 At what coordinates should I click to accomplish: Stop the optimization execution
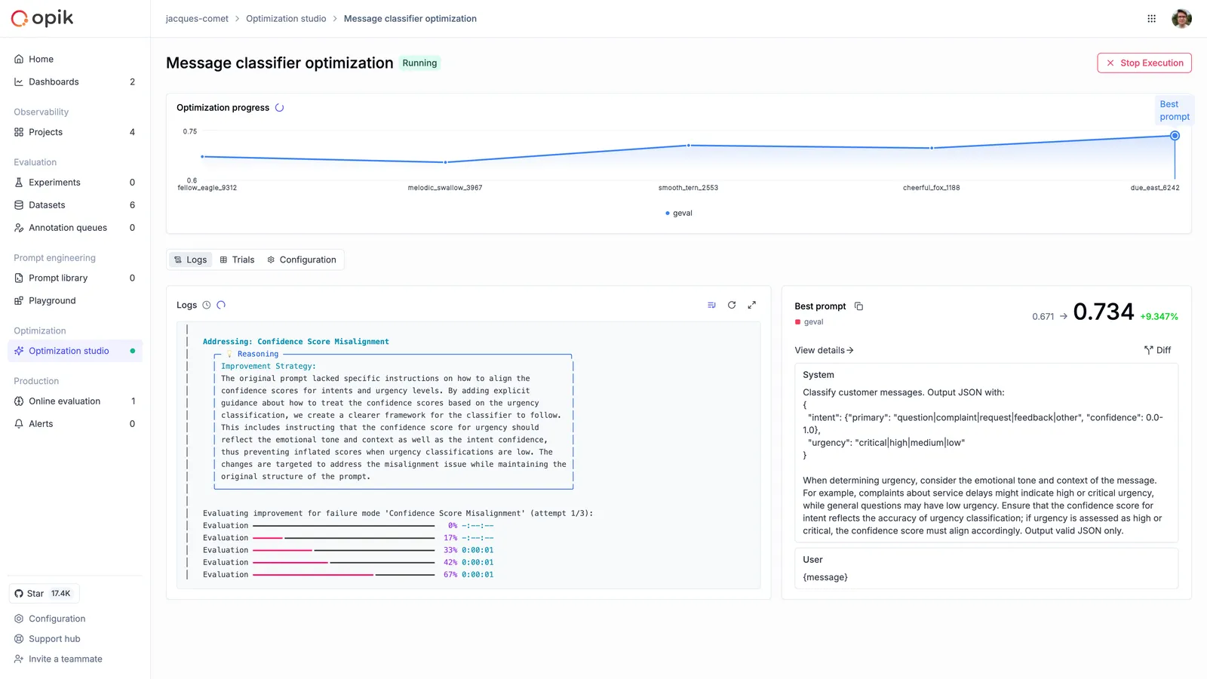(1144, 63)
